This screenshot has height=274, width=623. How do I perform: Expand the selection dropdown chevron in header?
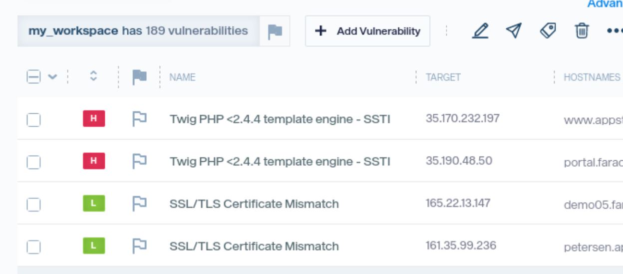(x=52, y=77)
